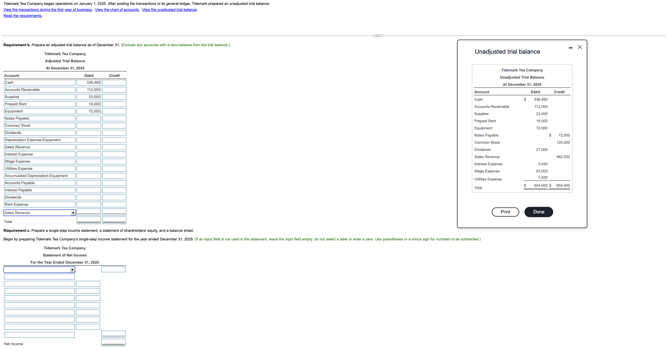Close the Unadjusted trial balance window
Image resolution: width=666 pixels, height=350 pixels.
click(x=579, y=47)
